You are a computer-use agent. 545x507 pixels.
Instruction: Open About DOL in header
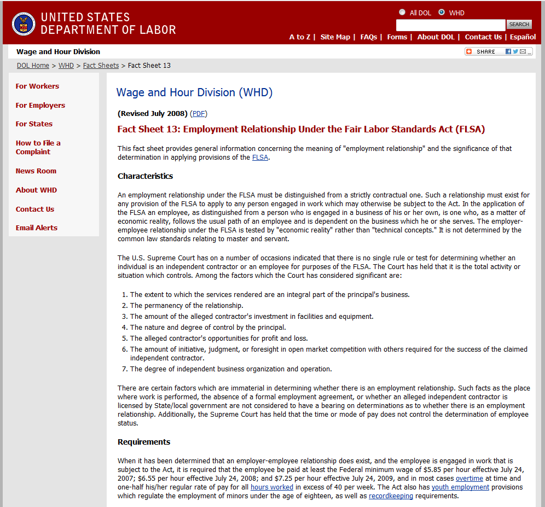pyautogui.click(x=436, y=37)
